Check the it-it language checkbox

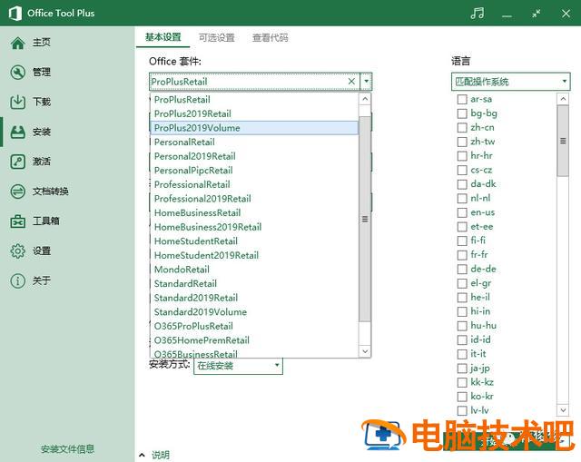pyautogui.click(x=462, y=354)
